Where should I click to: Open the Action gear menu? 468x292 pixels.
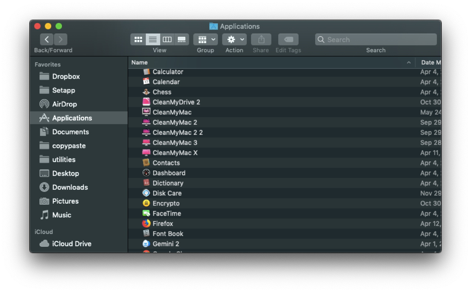[x=234, y=40]
